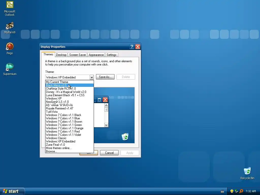Choose the Windows Classic theme
The width and height of the screenshot is (260, 195).
click(70, 138)
